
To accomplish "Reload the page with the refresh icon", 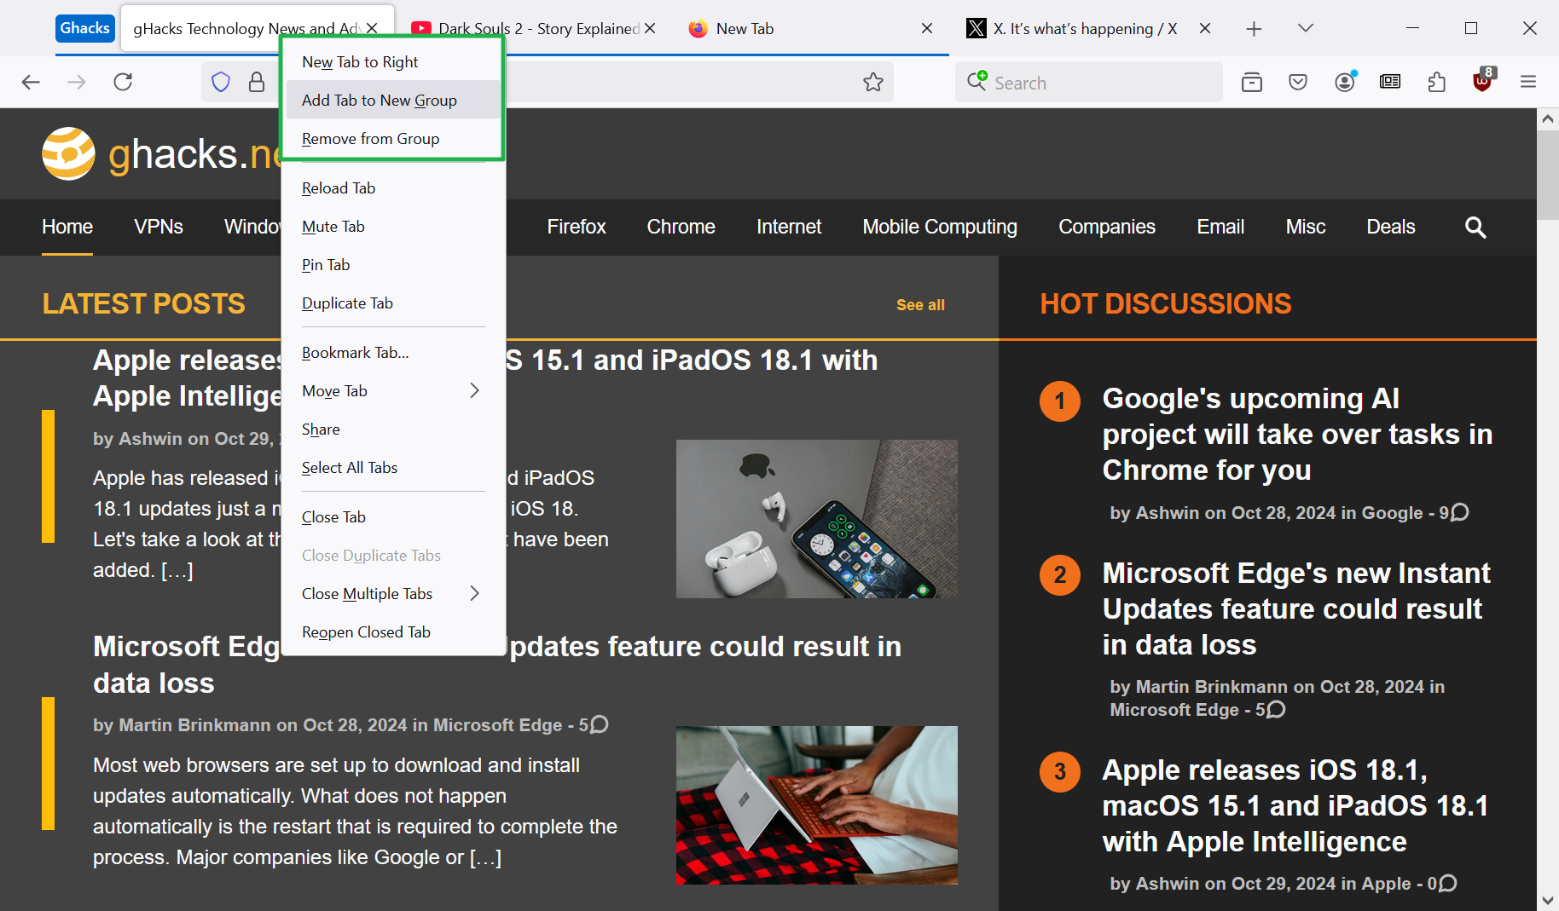I will click(123, 83).
